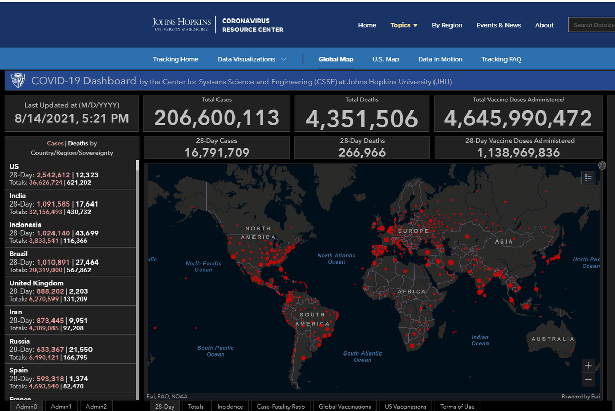Select Global Map tab
This screenshot has width=615, height=411.
[336, 59]
